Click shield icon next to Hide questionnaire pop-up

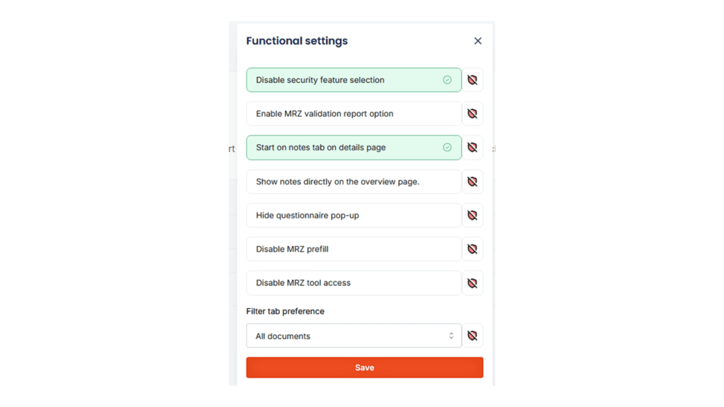click(x=472, y=216)
